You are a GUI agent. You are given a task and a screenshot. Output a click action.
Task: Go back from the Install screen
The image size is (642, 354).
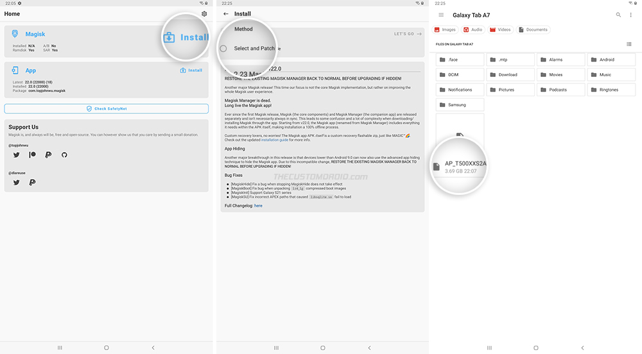coord(226,14)
